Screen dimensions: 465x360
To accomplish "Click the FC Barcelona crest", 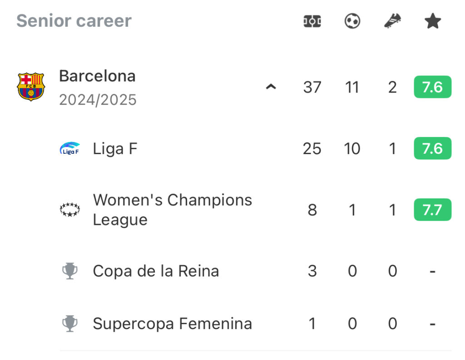I will 31,87.
